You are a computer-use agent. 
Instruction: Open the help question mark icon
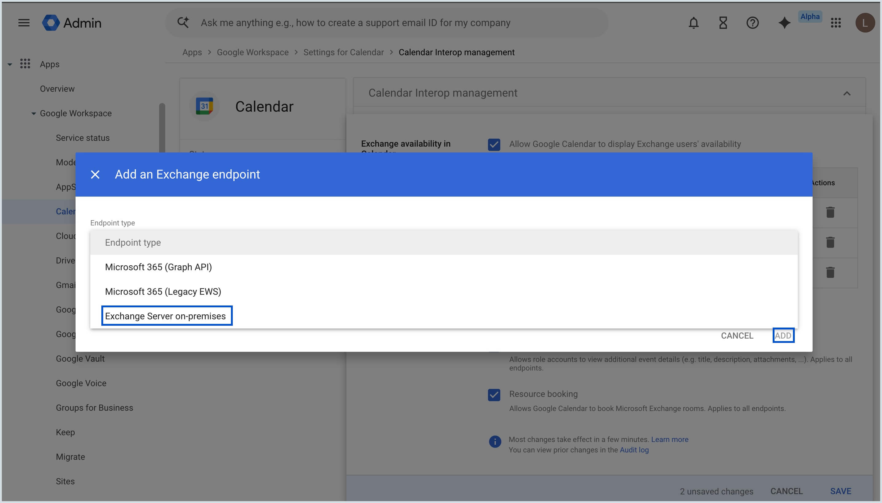click(x=752, y=23)
